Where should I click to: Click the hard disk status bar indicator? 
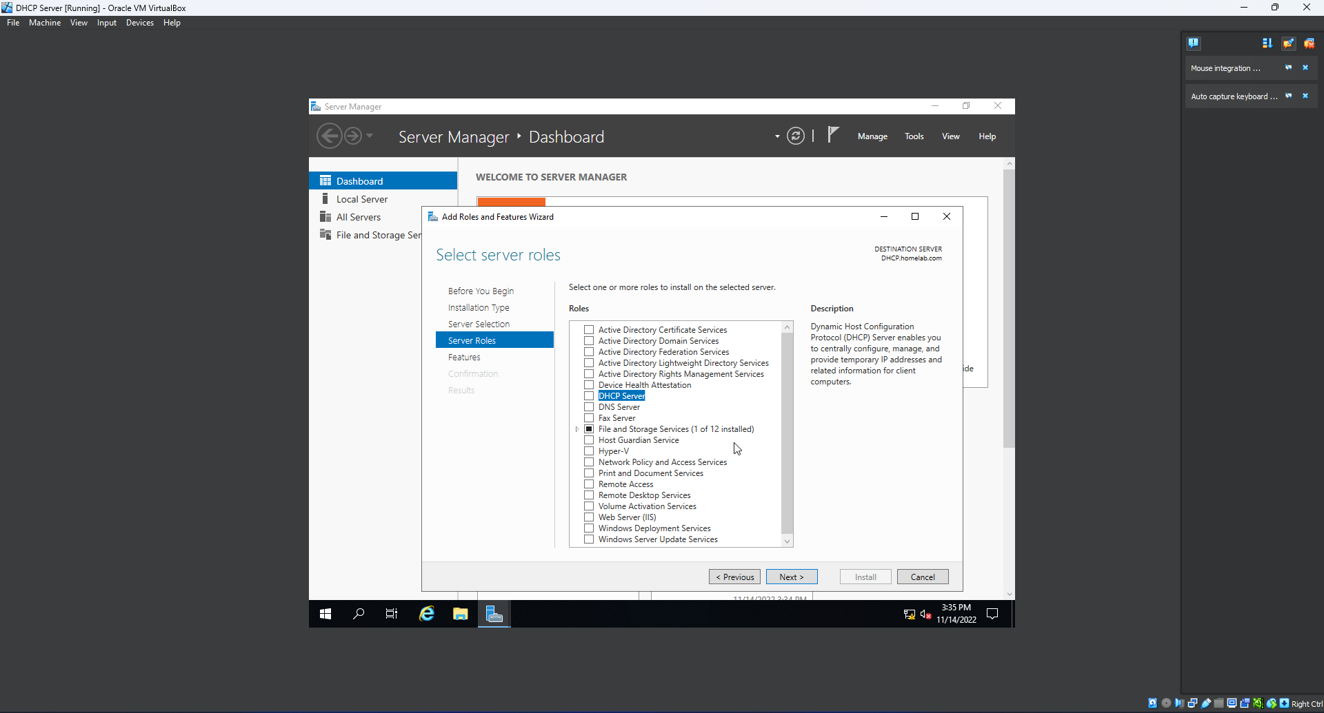click(1152, 703)
